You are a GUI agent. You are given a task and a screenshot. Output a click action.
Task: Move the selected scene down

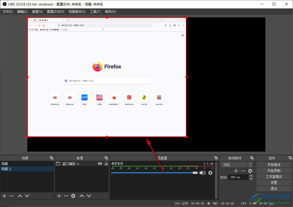coord(27,196)
